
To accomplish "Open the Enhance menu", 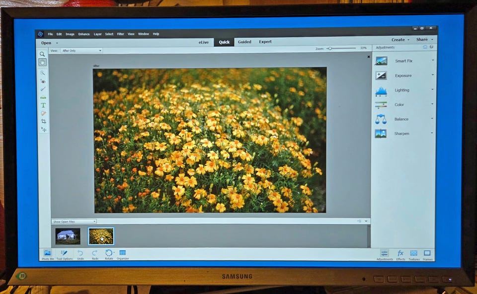I will [x=84, y=34].
